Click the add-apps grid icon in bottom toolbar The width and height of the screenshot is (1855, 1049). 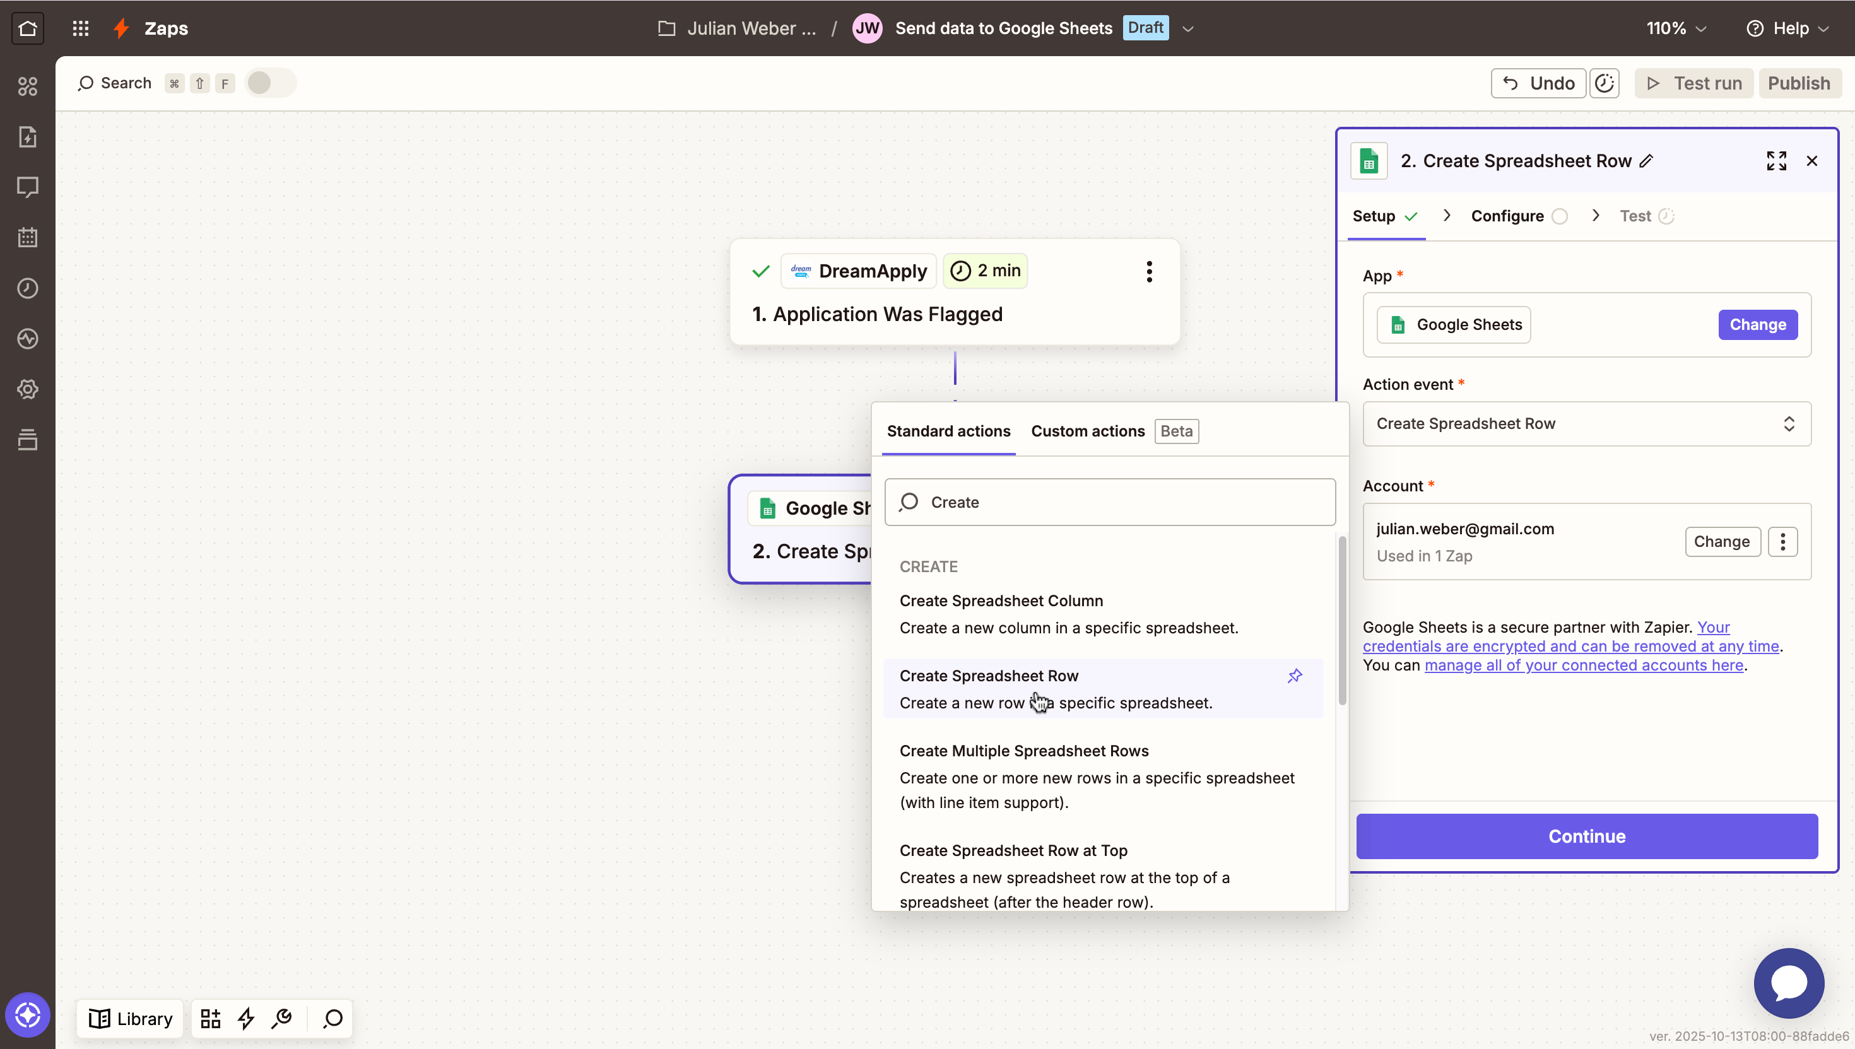(x=211, y=1018)
